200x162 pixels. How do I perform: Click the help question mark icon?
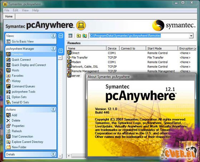(x=61, y=51)
